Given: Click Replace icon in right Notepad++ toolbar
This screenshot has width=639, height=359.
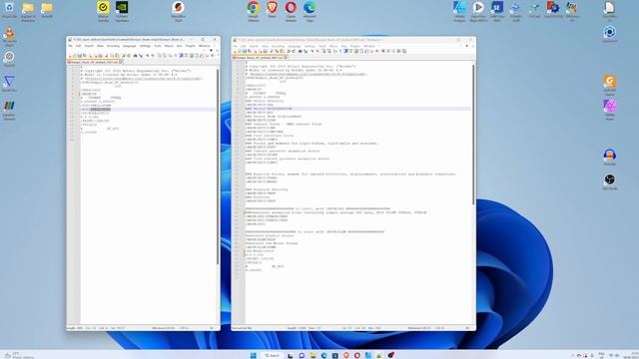Looking at the screenshot, I should click(306, 51).
